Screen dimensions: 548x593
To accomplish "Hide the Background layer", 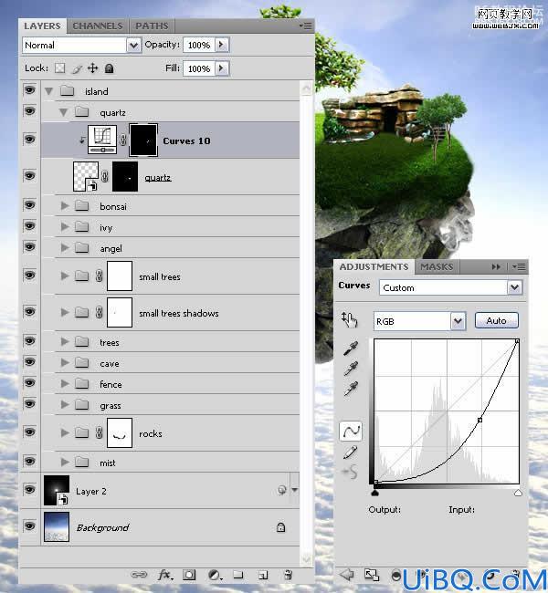I will click(x=30, y=526).
